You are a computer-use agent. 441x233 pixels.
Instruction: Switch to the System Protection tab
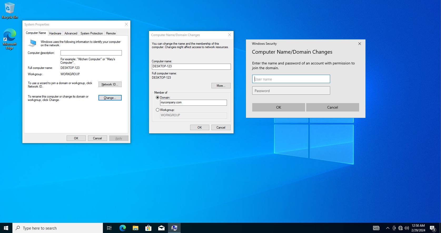92,33
